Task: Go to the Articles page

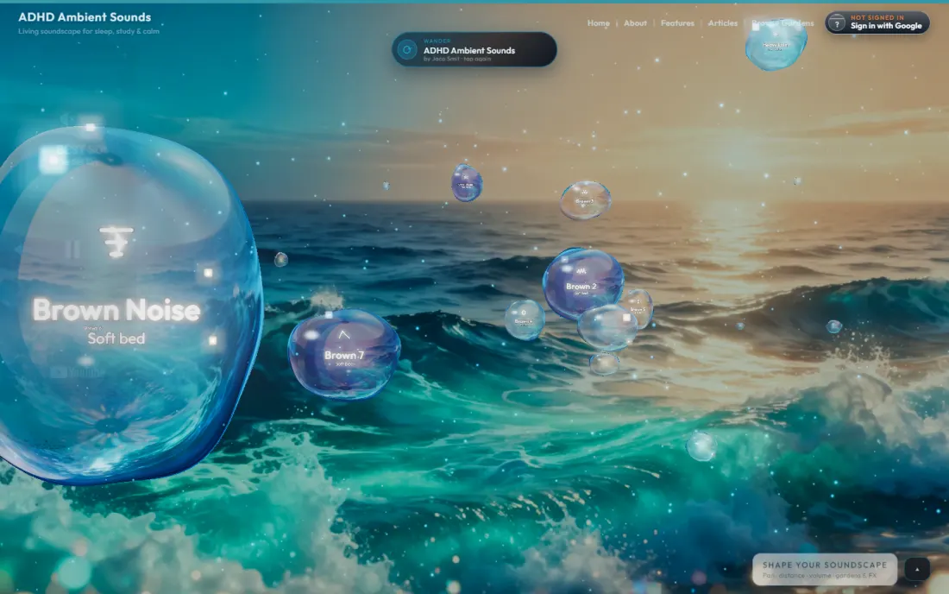Action: tap(723, 23)
